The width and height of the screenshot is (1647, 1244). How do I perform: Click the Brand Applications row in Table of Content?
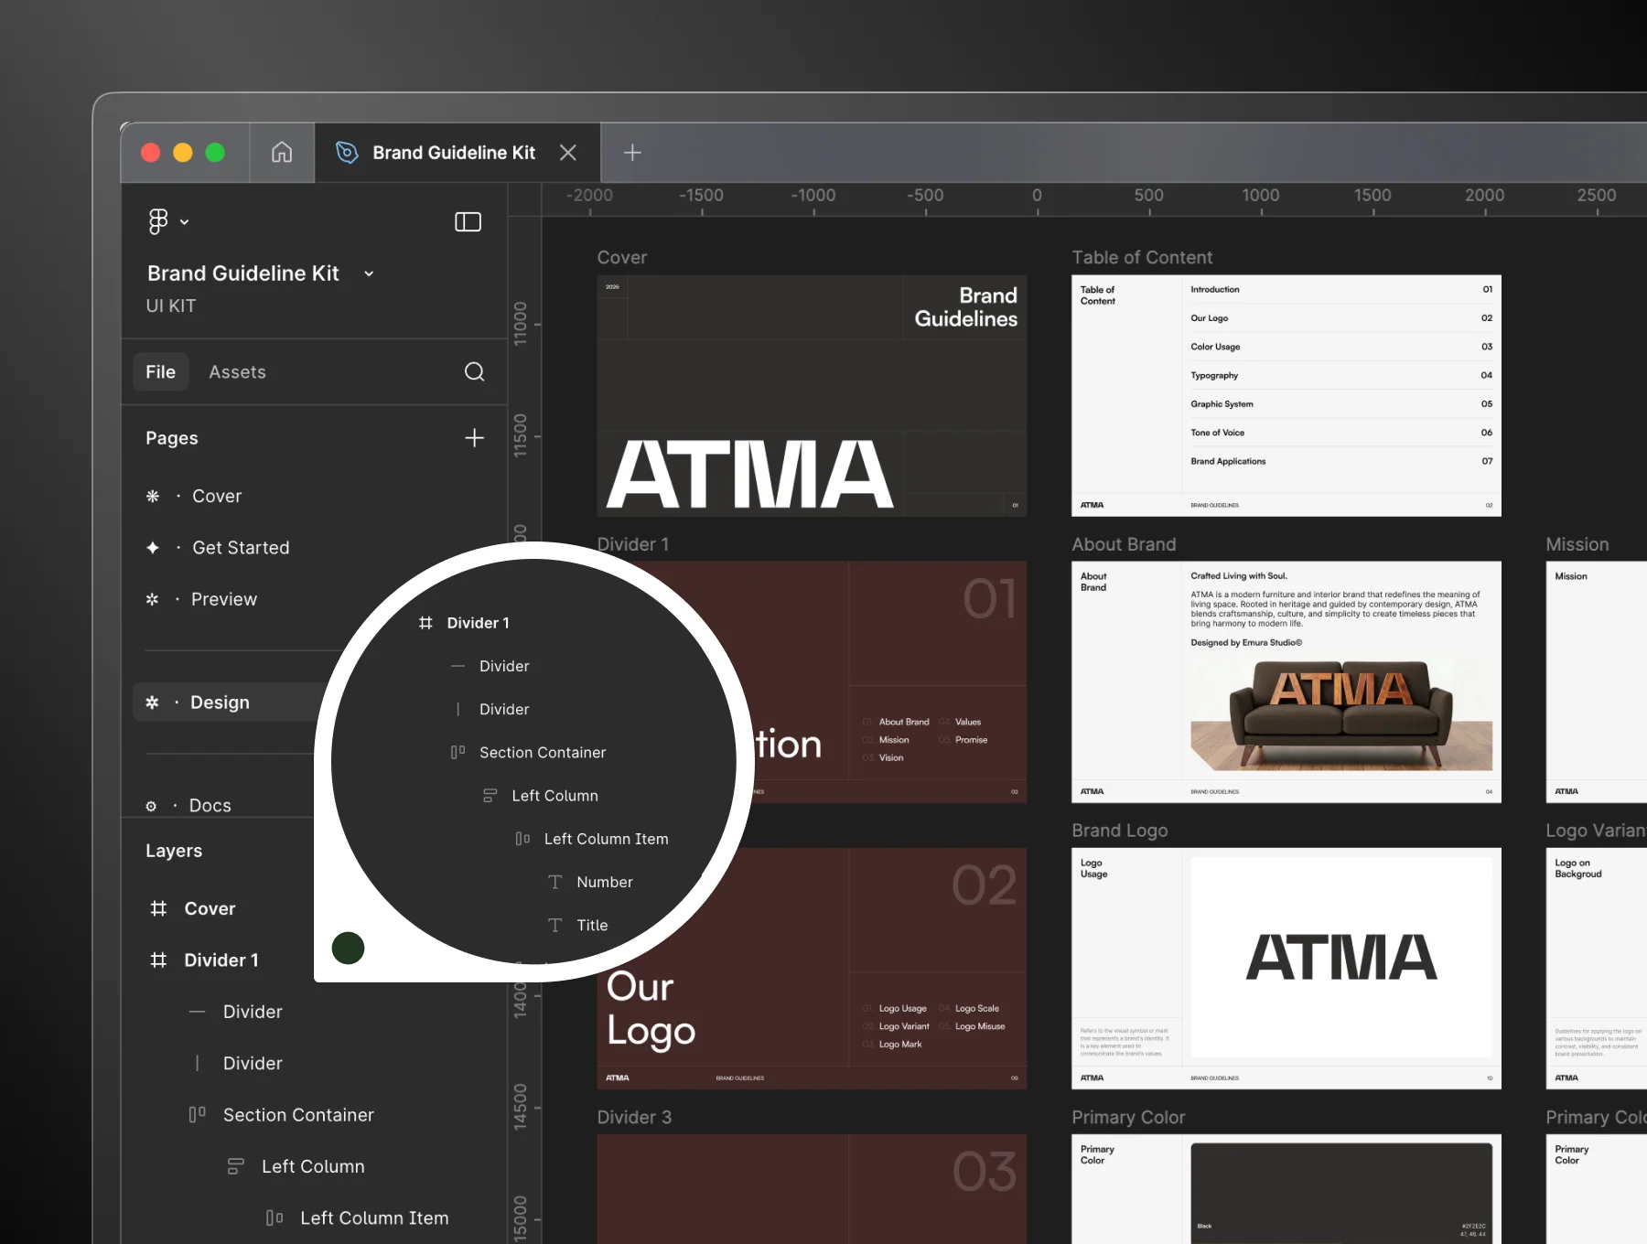[x=1341, y=461]
